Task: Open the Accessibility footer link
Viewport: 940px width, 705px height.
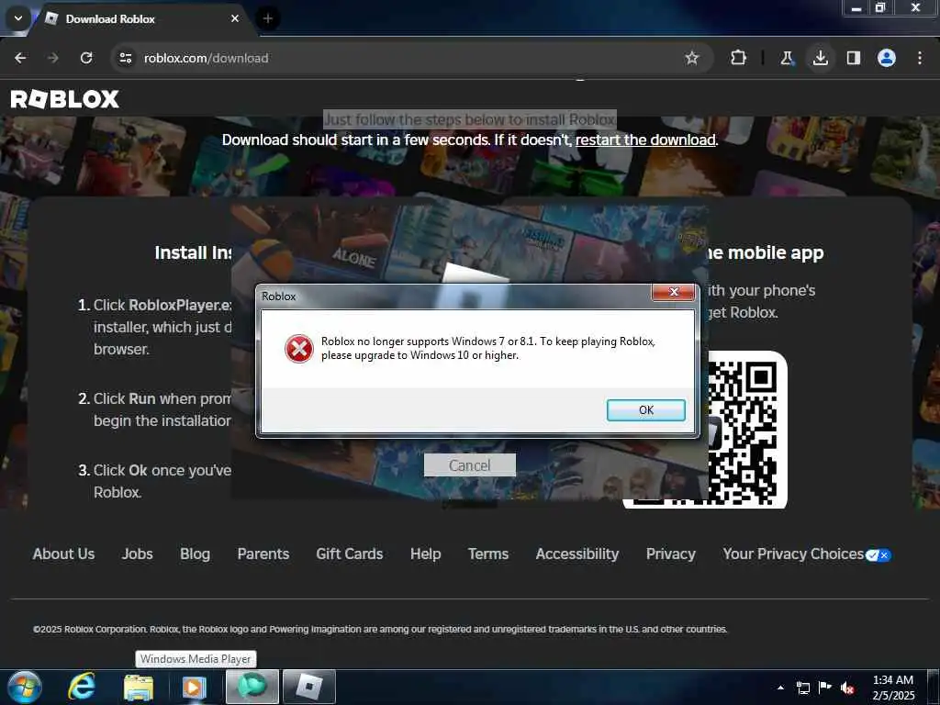Action: coord(577,554)
